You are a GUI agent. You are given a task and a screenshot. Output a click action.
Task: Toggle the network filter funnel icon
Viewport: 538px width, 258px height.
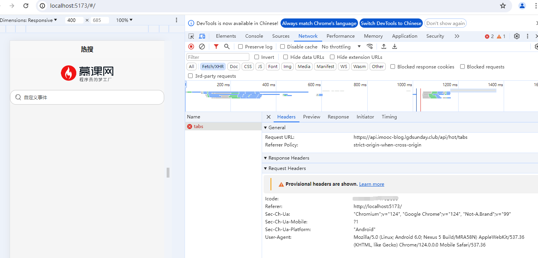[x=216, y=47]
